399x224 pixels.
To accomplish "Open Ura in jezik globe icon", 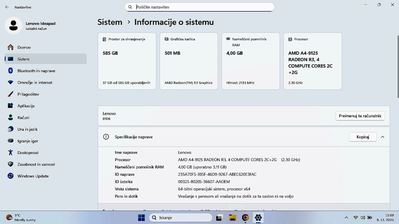I will coord(10,129).
